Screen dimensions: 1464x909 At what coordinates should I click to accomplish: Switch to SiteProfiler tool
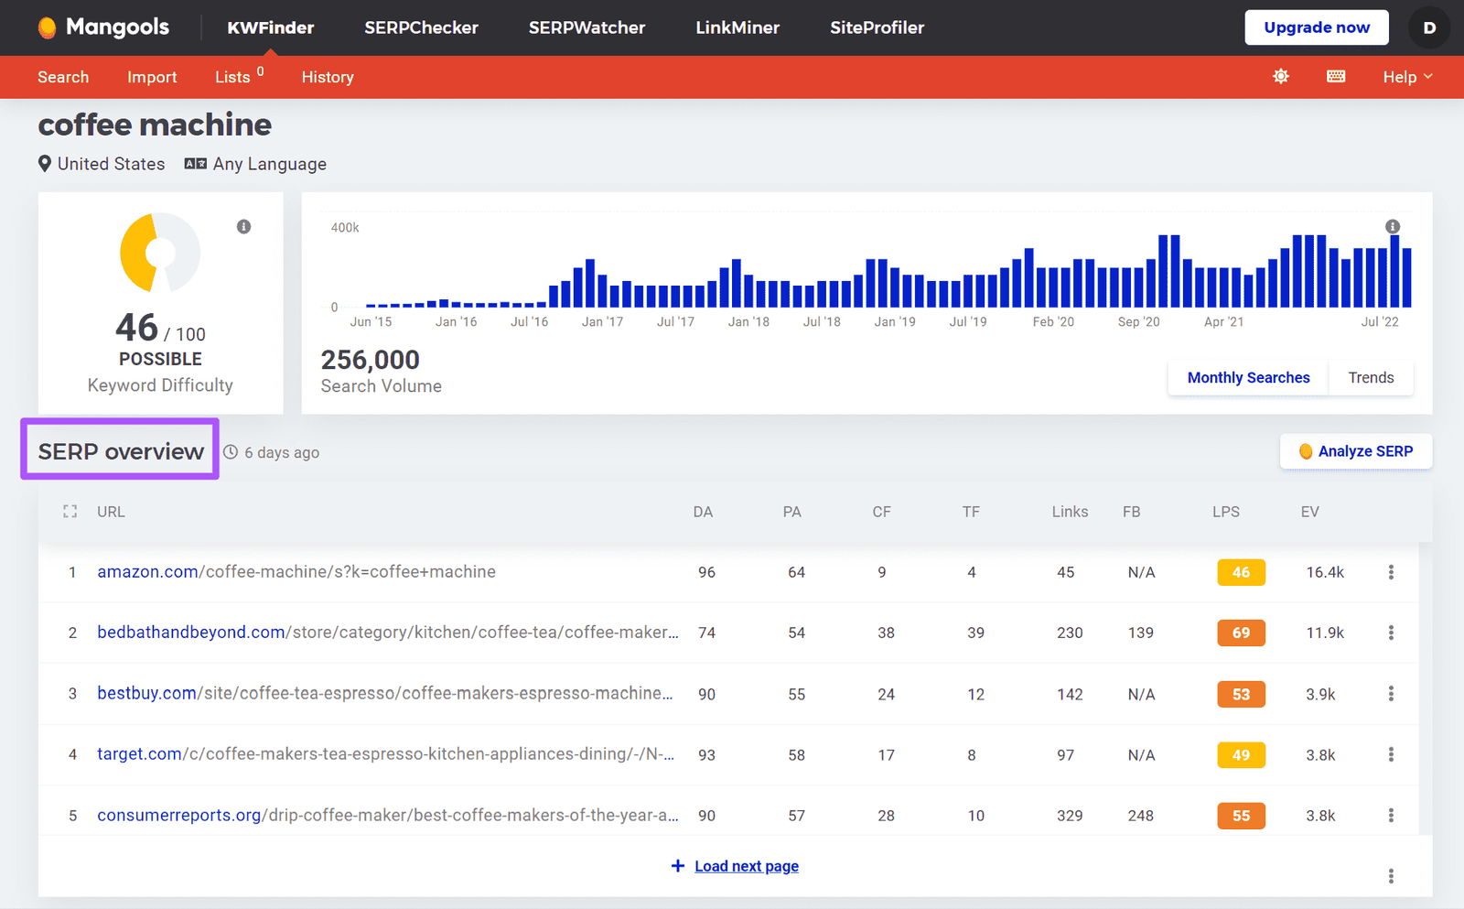pos(877,27)
